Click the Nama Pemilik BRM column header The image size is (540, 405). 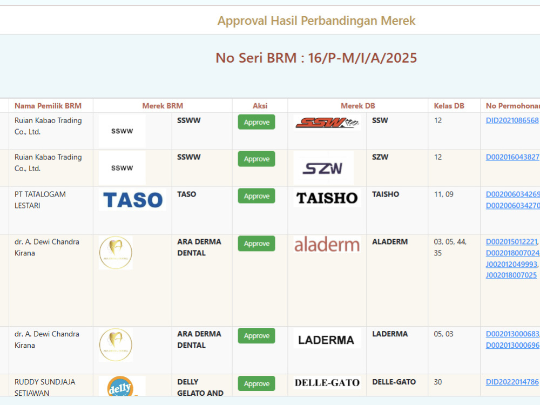[x=48, y=106]
